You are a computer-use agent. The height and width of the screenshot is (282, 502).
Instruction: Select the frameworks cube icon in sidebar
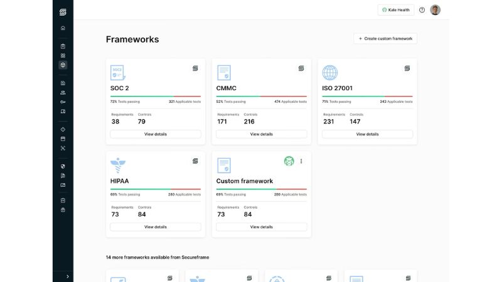click(x=63, y=65)
